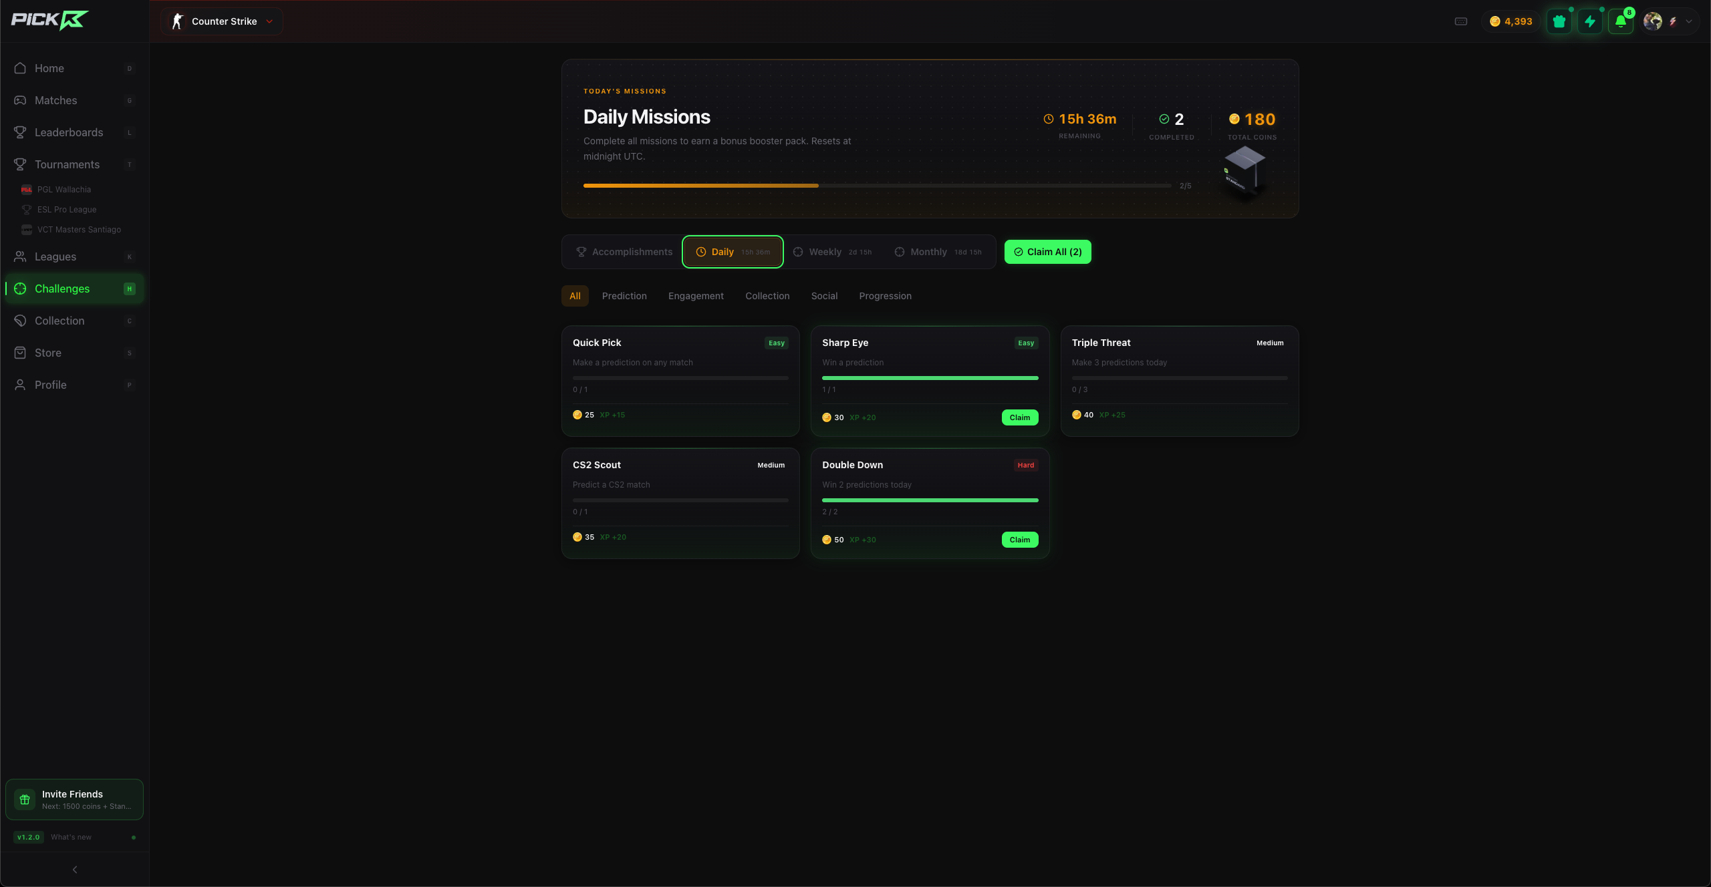Filter missions by Prediction category
This screenshot has height=887, width=1711.
click(x=624, y=296)
